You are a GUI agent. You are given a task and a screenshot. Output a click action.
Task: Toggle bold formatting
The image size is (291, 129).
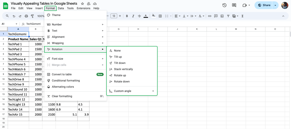(127, 16)
